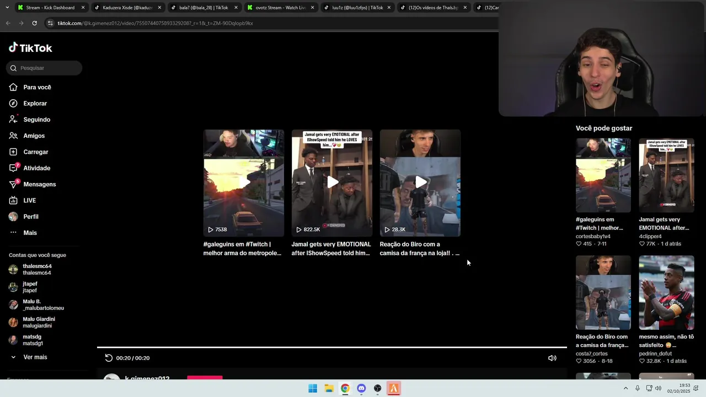706x397 pixels.
Task: Click '#galeguins em #Twitch' center caption
Action: (x=242, y=249)
